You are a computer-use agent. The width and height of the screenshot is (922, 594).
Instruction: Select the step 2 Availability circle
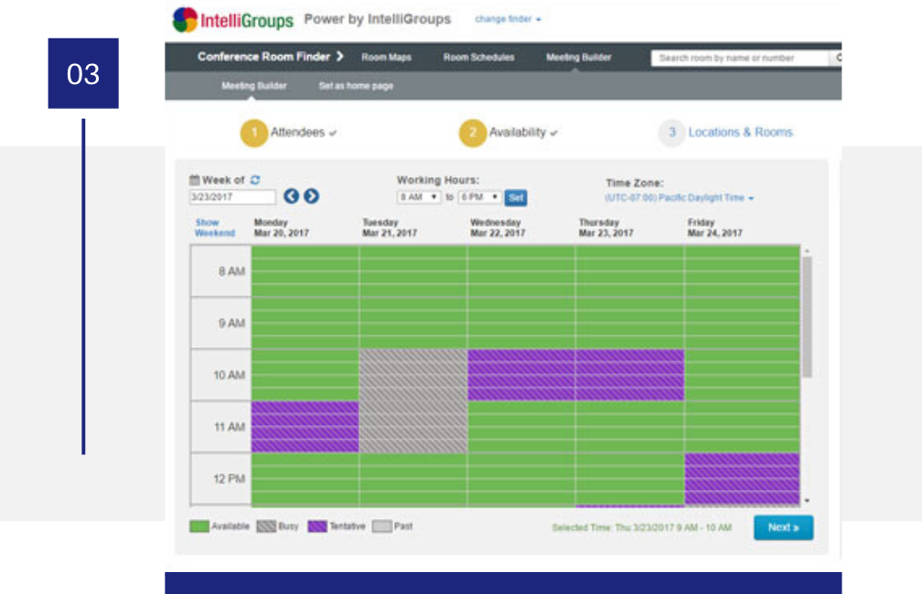472,133
